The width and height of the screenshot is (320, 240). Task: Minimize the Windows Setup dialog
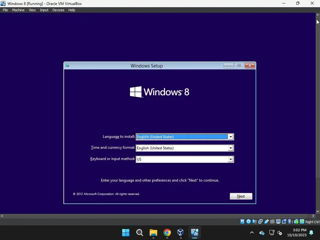pyautogui.click(x=228, y=66)
